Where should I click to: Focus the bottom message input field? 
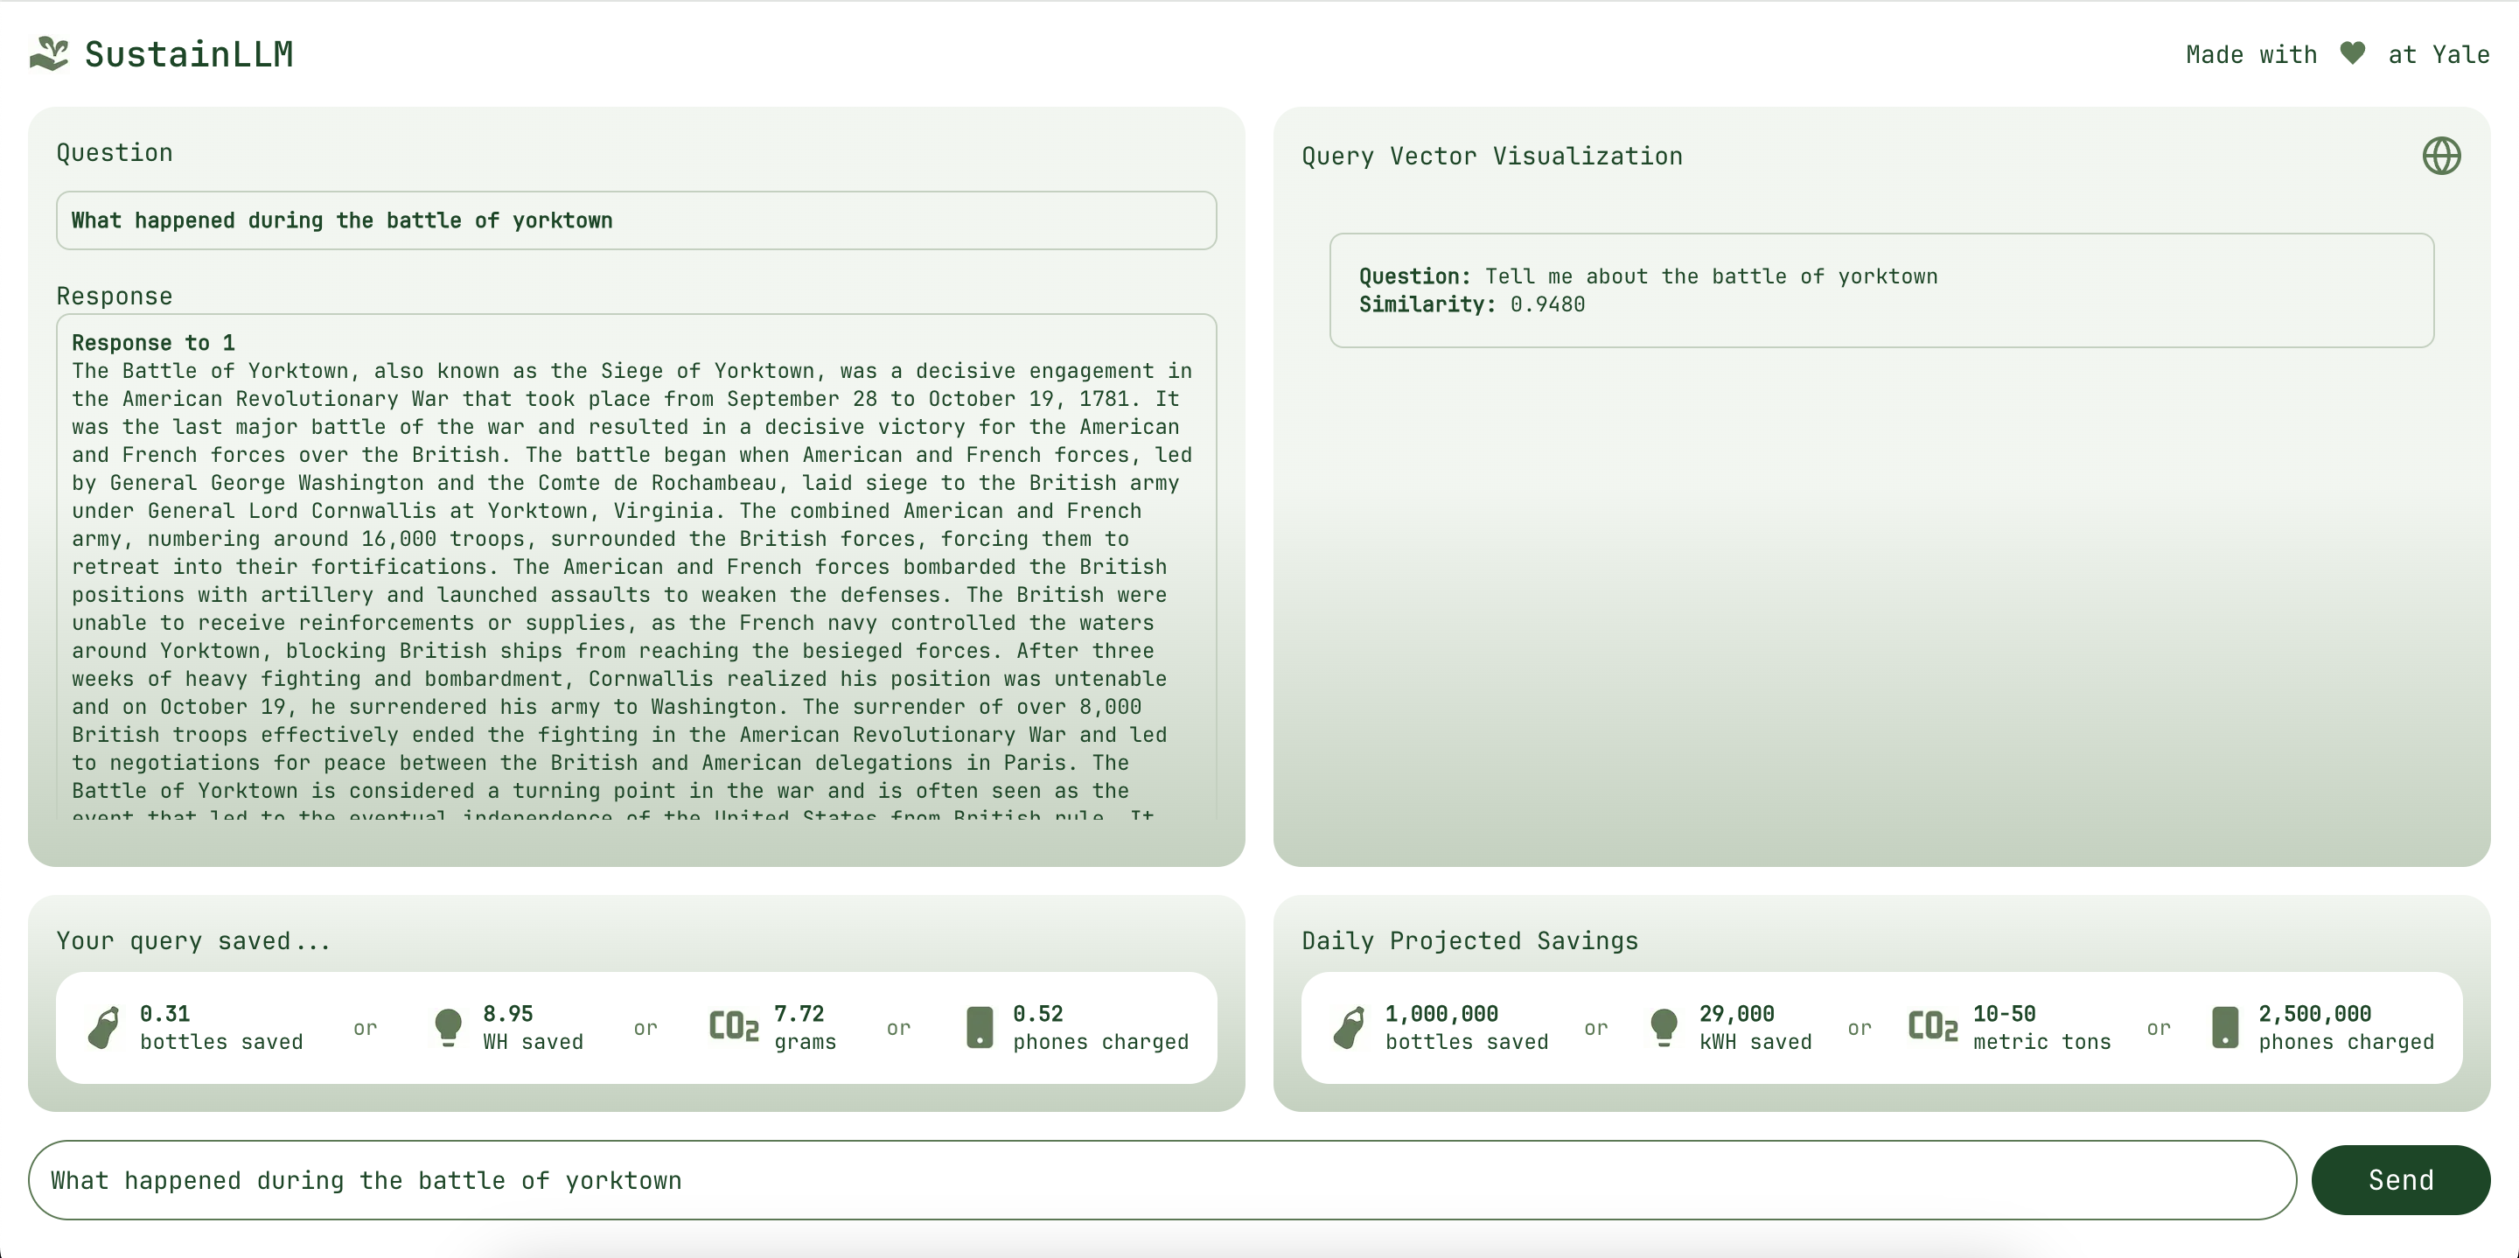click(1162, 1180)
